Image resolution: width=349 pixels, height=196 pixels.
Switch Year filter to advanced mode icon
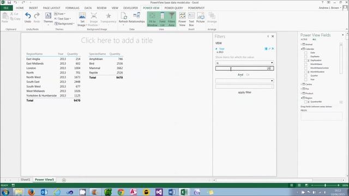(266, 48)
